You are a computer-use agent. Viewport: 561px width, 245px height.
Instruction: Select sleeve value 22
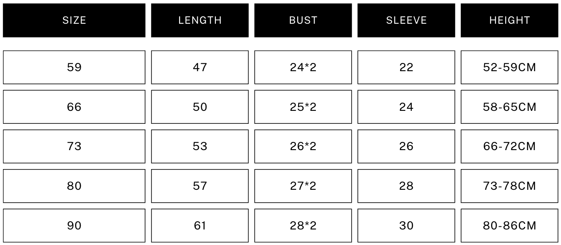pos(406,67)
